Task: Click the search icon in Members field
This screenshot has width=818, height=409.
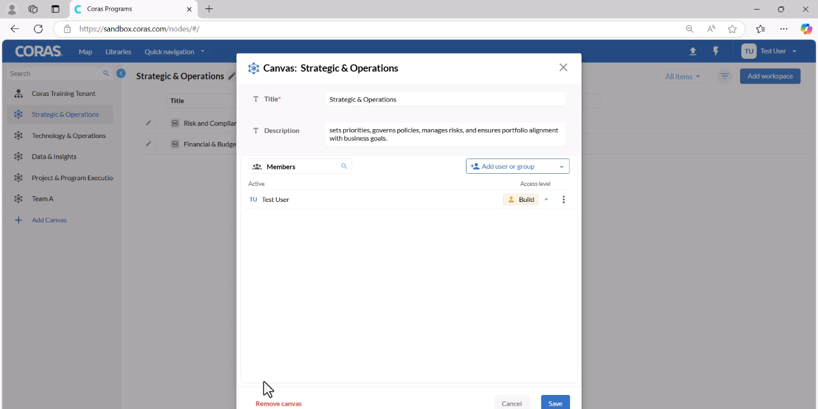Action: 344,166
